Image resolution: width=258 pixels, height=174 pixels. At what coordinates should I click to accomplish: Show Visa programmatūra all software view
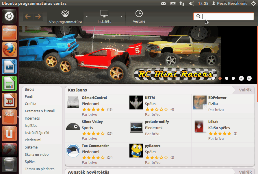65,17
